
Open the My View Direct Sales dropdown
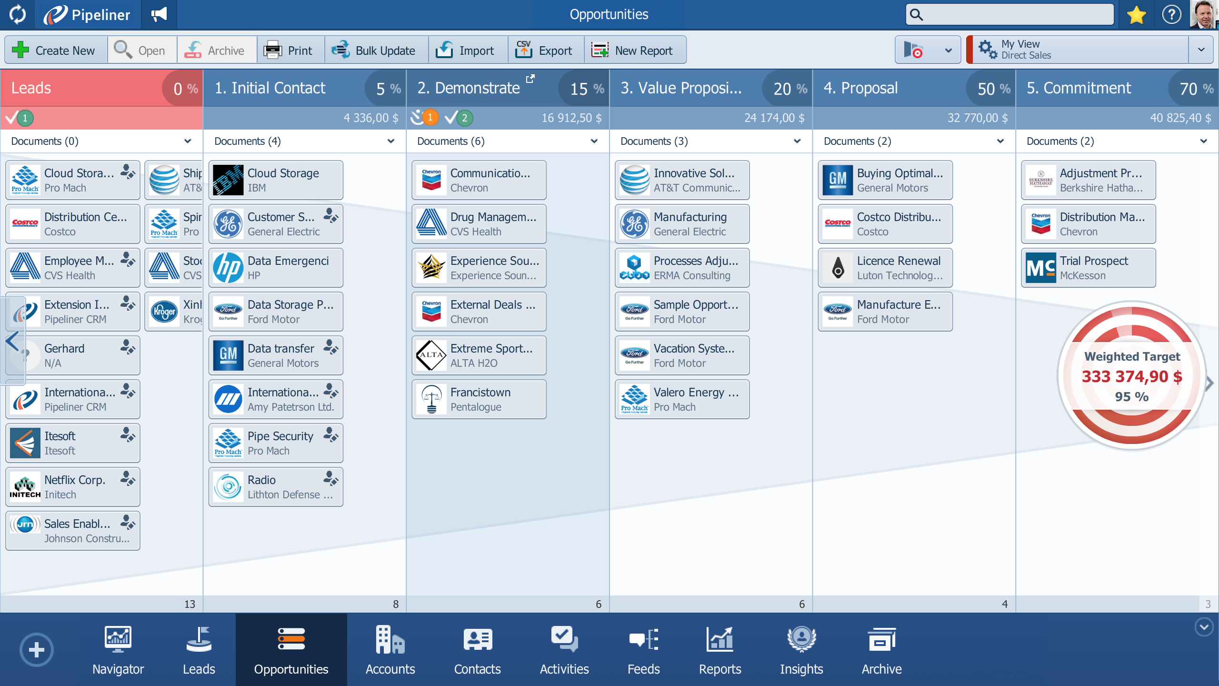coord(1202,49)
